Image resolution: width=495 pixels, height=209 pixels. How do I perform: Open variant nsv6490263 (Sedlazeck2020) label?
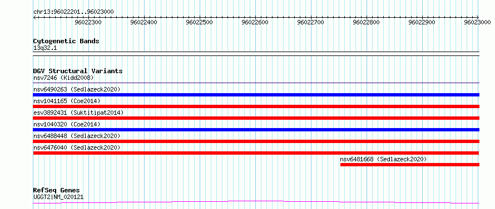pyautogui.click(x=77, y=89)
